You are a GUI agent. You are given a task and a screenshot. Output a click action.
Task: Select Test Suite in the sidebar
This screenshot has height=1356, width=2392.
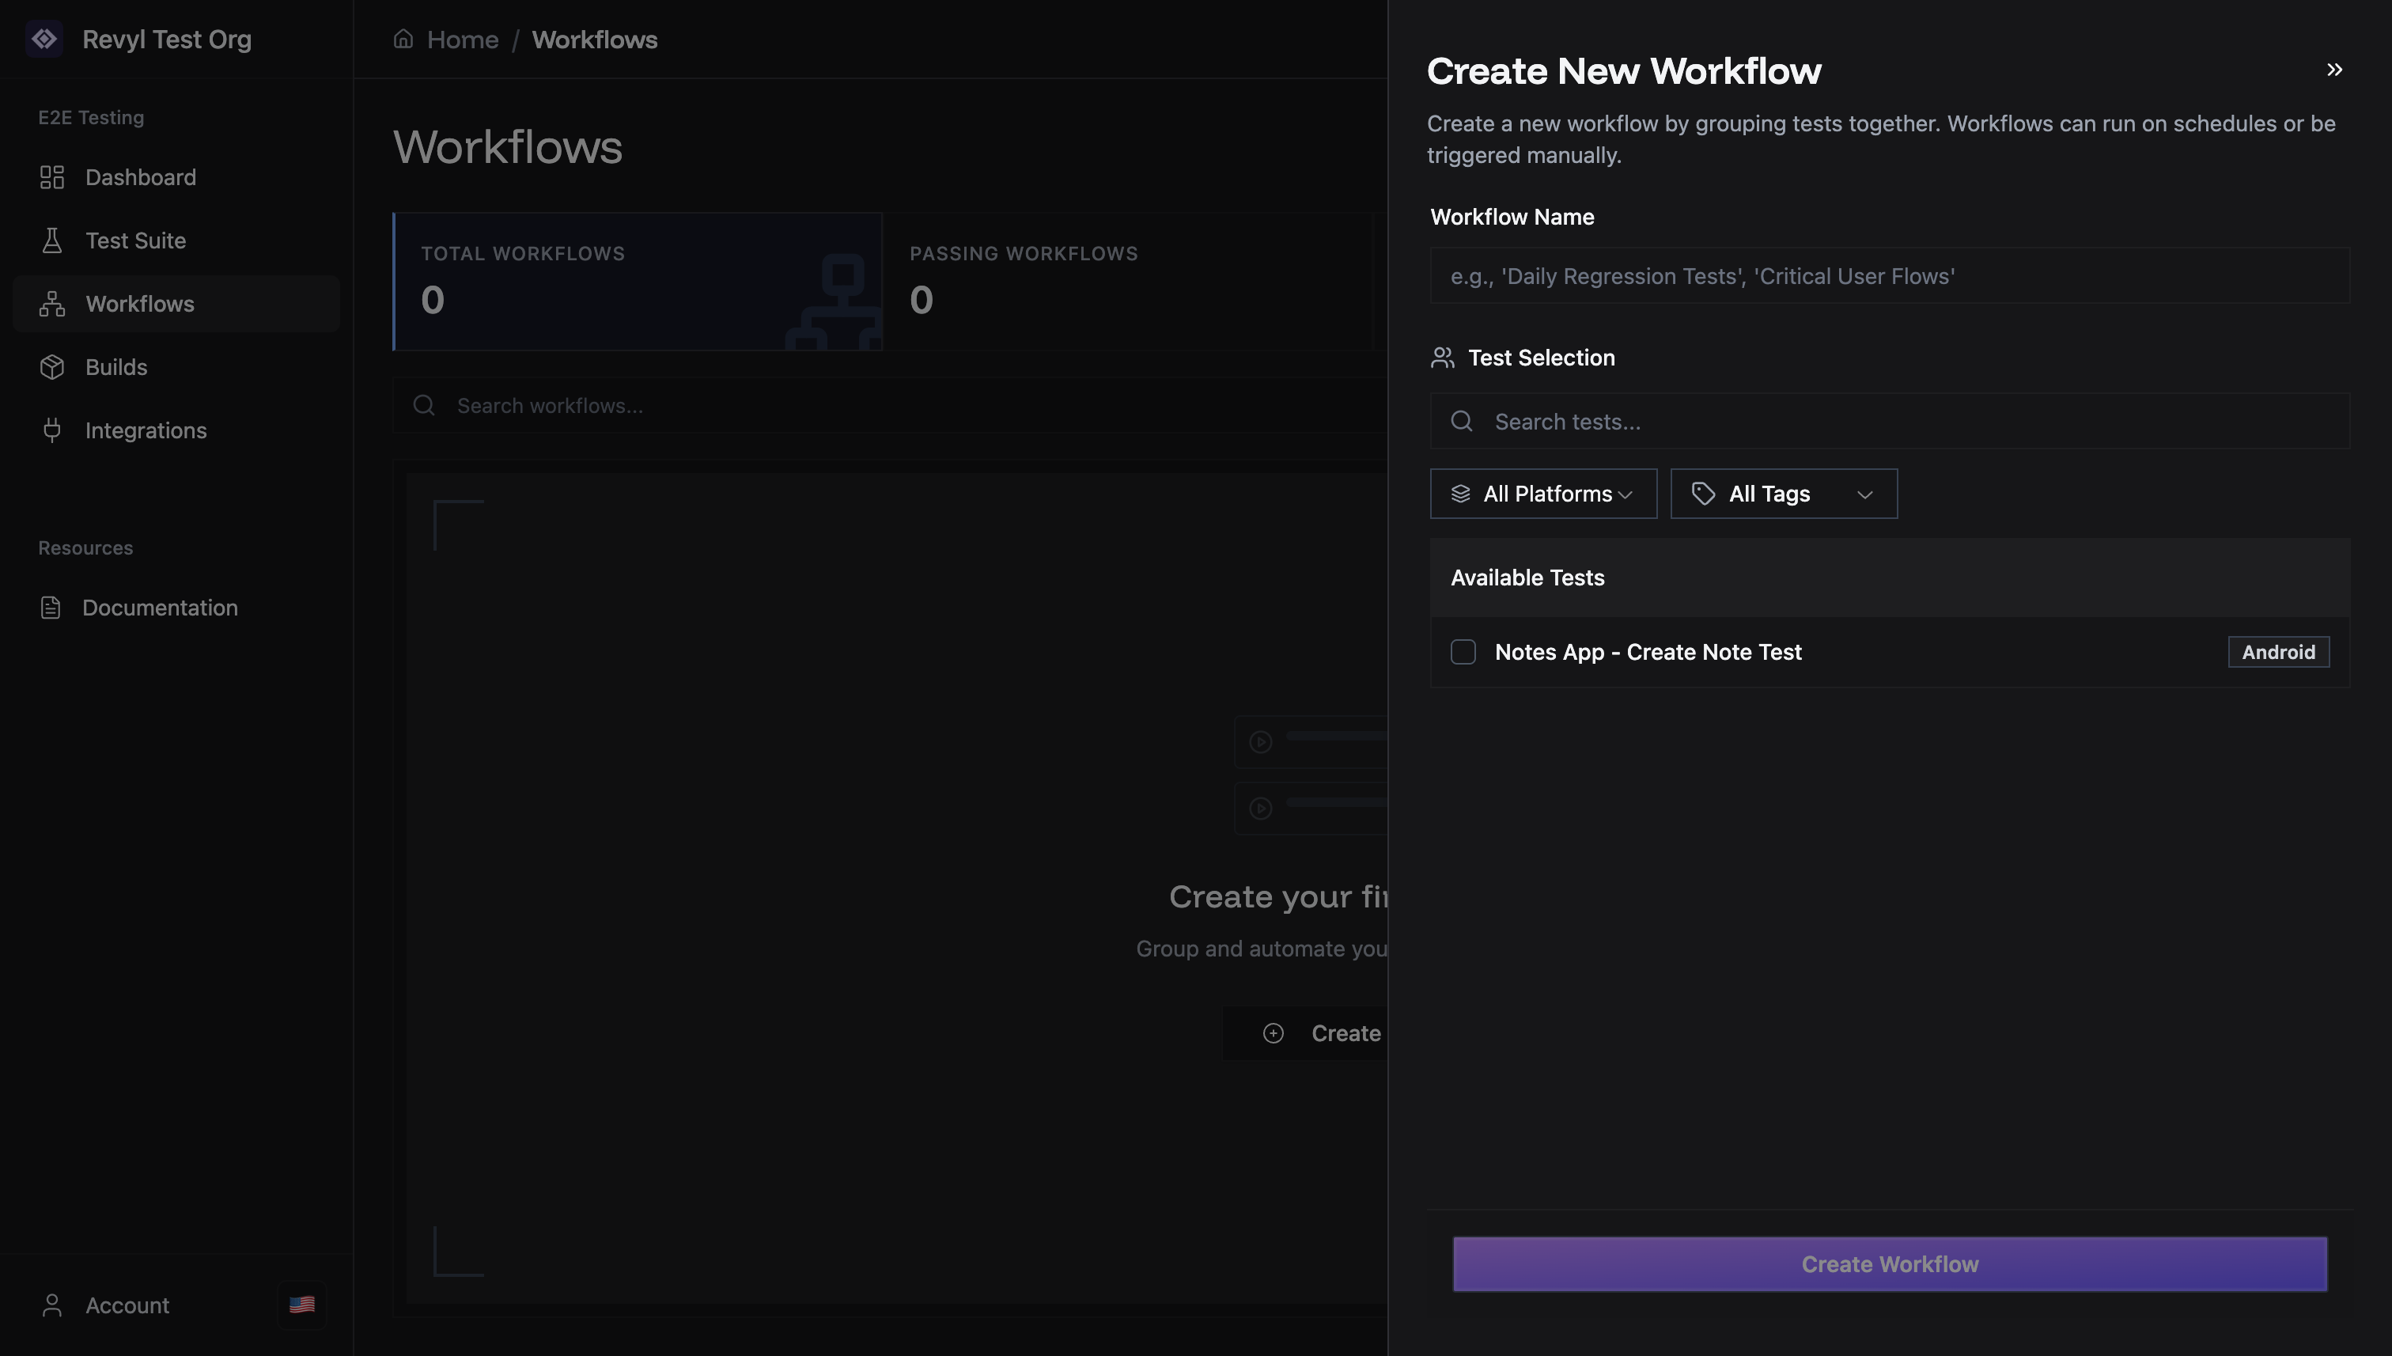[x=136, y=241]
